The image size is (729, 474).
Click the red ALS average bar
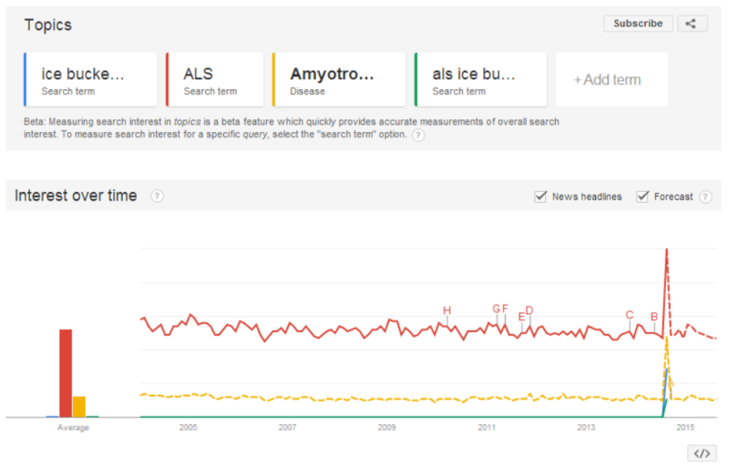[66, 372]
